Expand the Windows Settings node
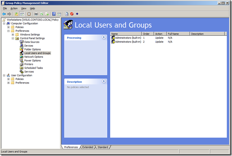Image resolution: width=232 pixels, height=156 pixels. coord(13,35)
